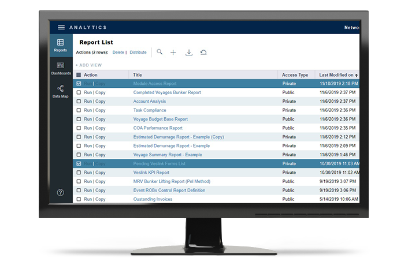
Task: Click the download icon in toolbar
Action: point(189,53)
